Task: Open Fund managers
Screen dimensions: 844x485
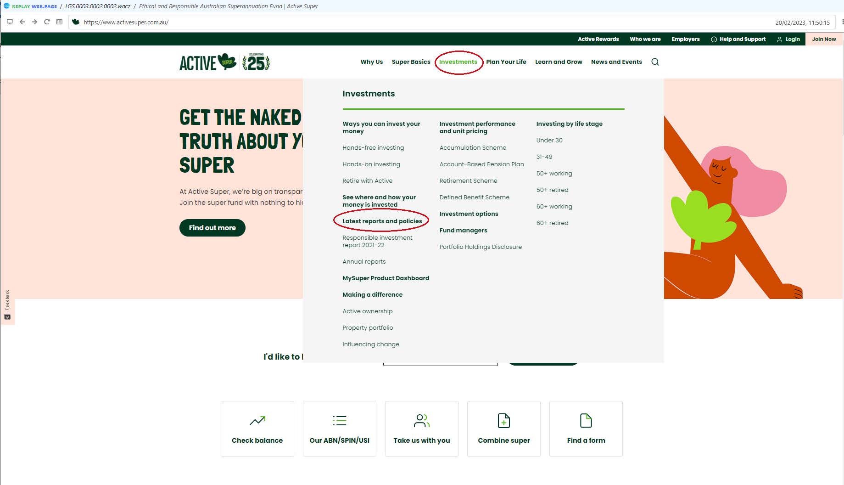Action: (463, 231)
